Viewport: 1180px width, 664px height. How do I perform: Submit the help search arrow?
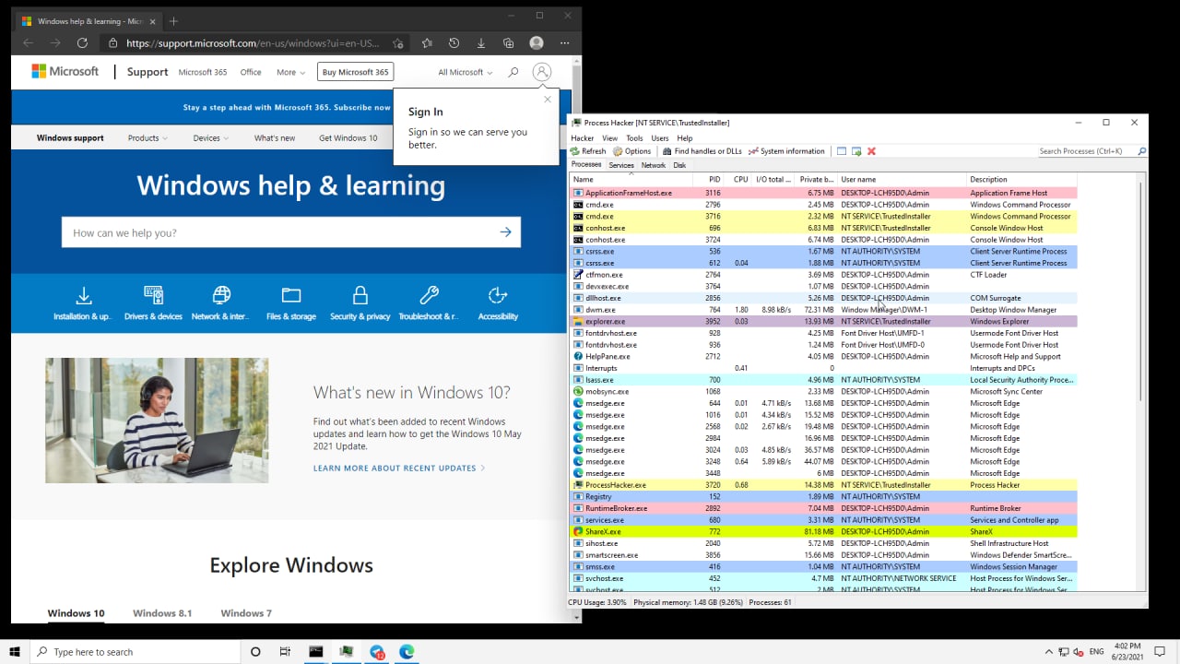pyautogui.click(x=505, y=232)
